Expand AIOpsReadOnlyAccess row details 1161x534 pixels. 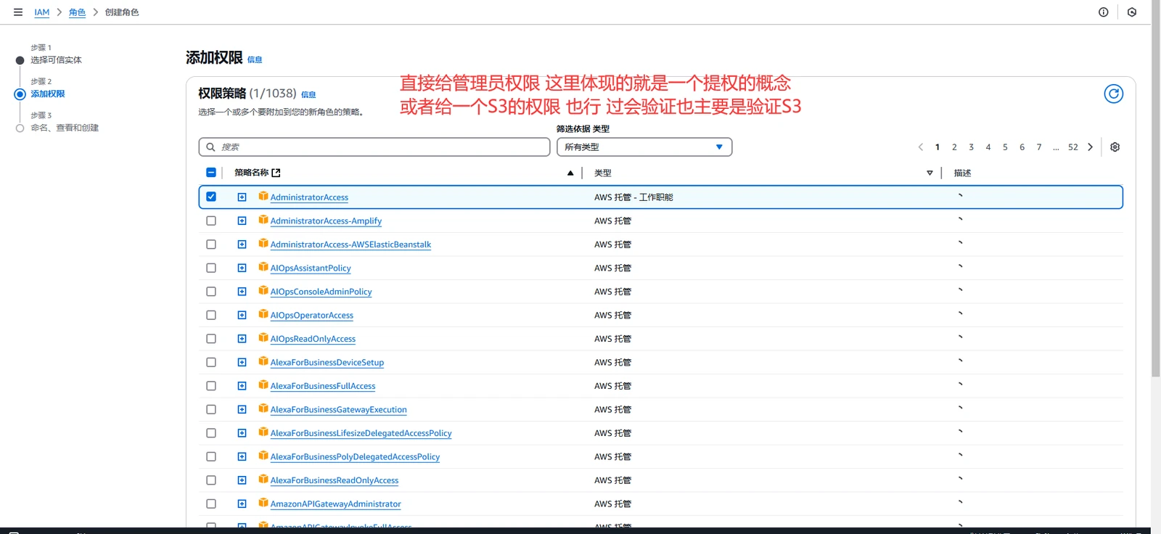coord(242,339)
